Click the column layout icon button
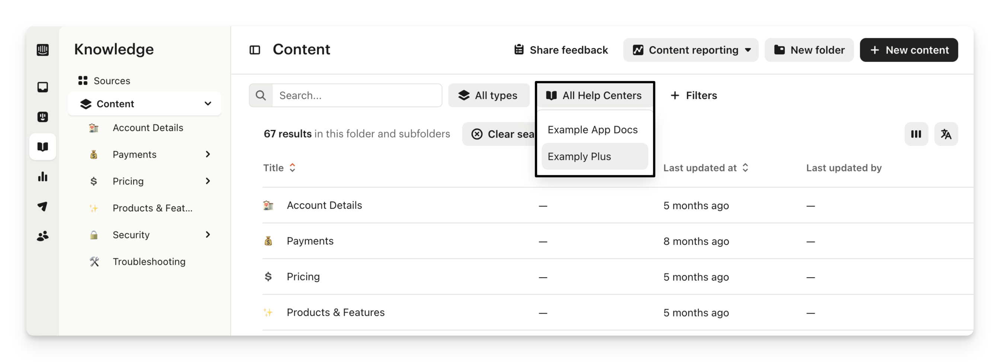1000x362 pixels. [916, 134]
